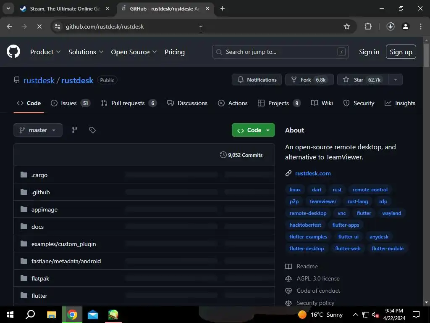This screenshot has width=430, height=323.
Task: Click the teamviewer topic tag
Action: (323, 201)
